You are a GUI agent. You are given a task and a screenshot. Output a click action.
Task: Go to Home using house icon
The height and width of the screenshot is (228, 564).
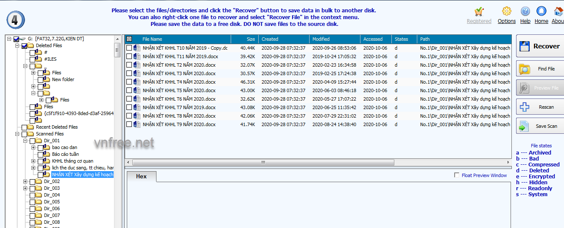pyautogui.click(x=541, y=11)
